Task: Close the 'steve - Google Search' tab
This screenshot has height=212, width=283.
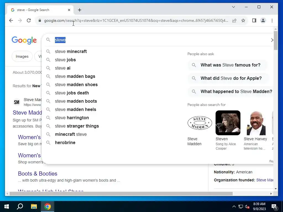Action: [x=69, y=10]
